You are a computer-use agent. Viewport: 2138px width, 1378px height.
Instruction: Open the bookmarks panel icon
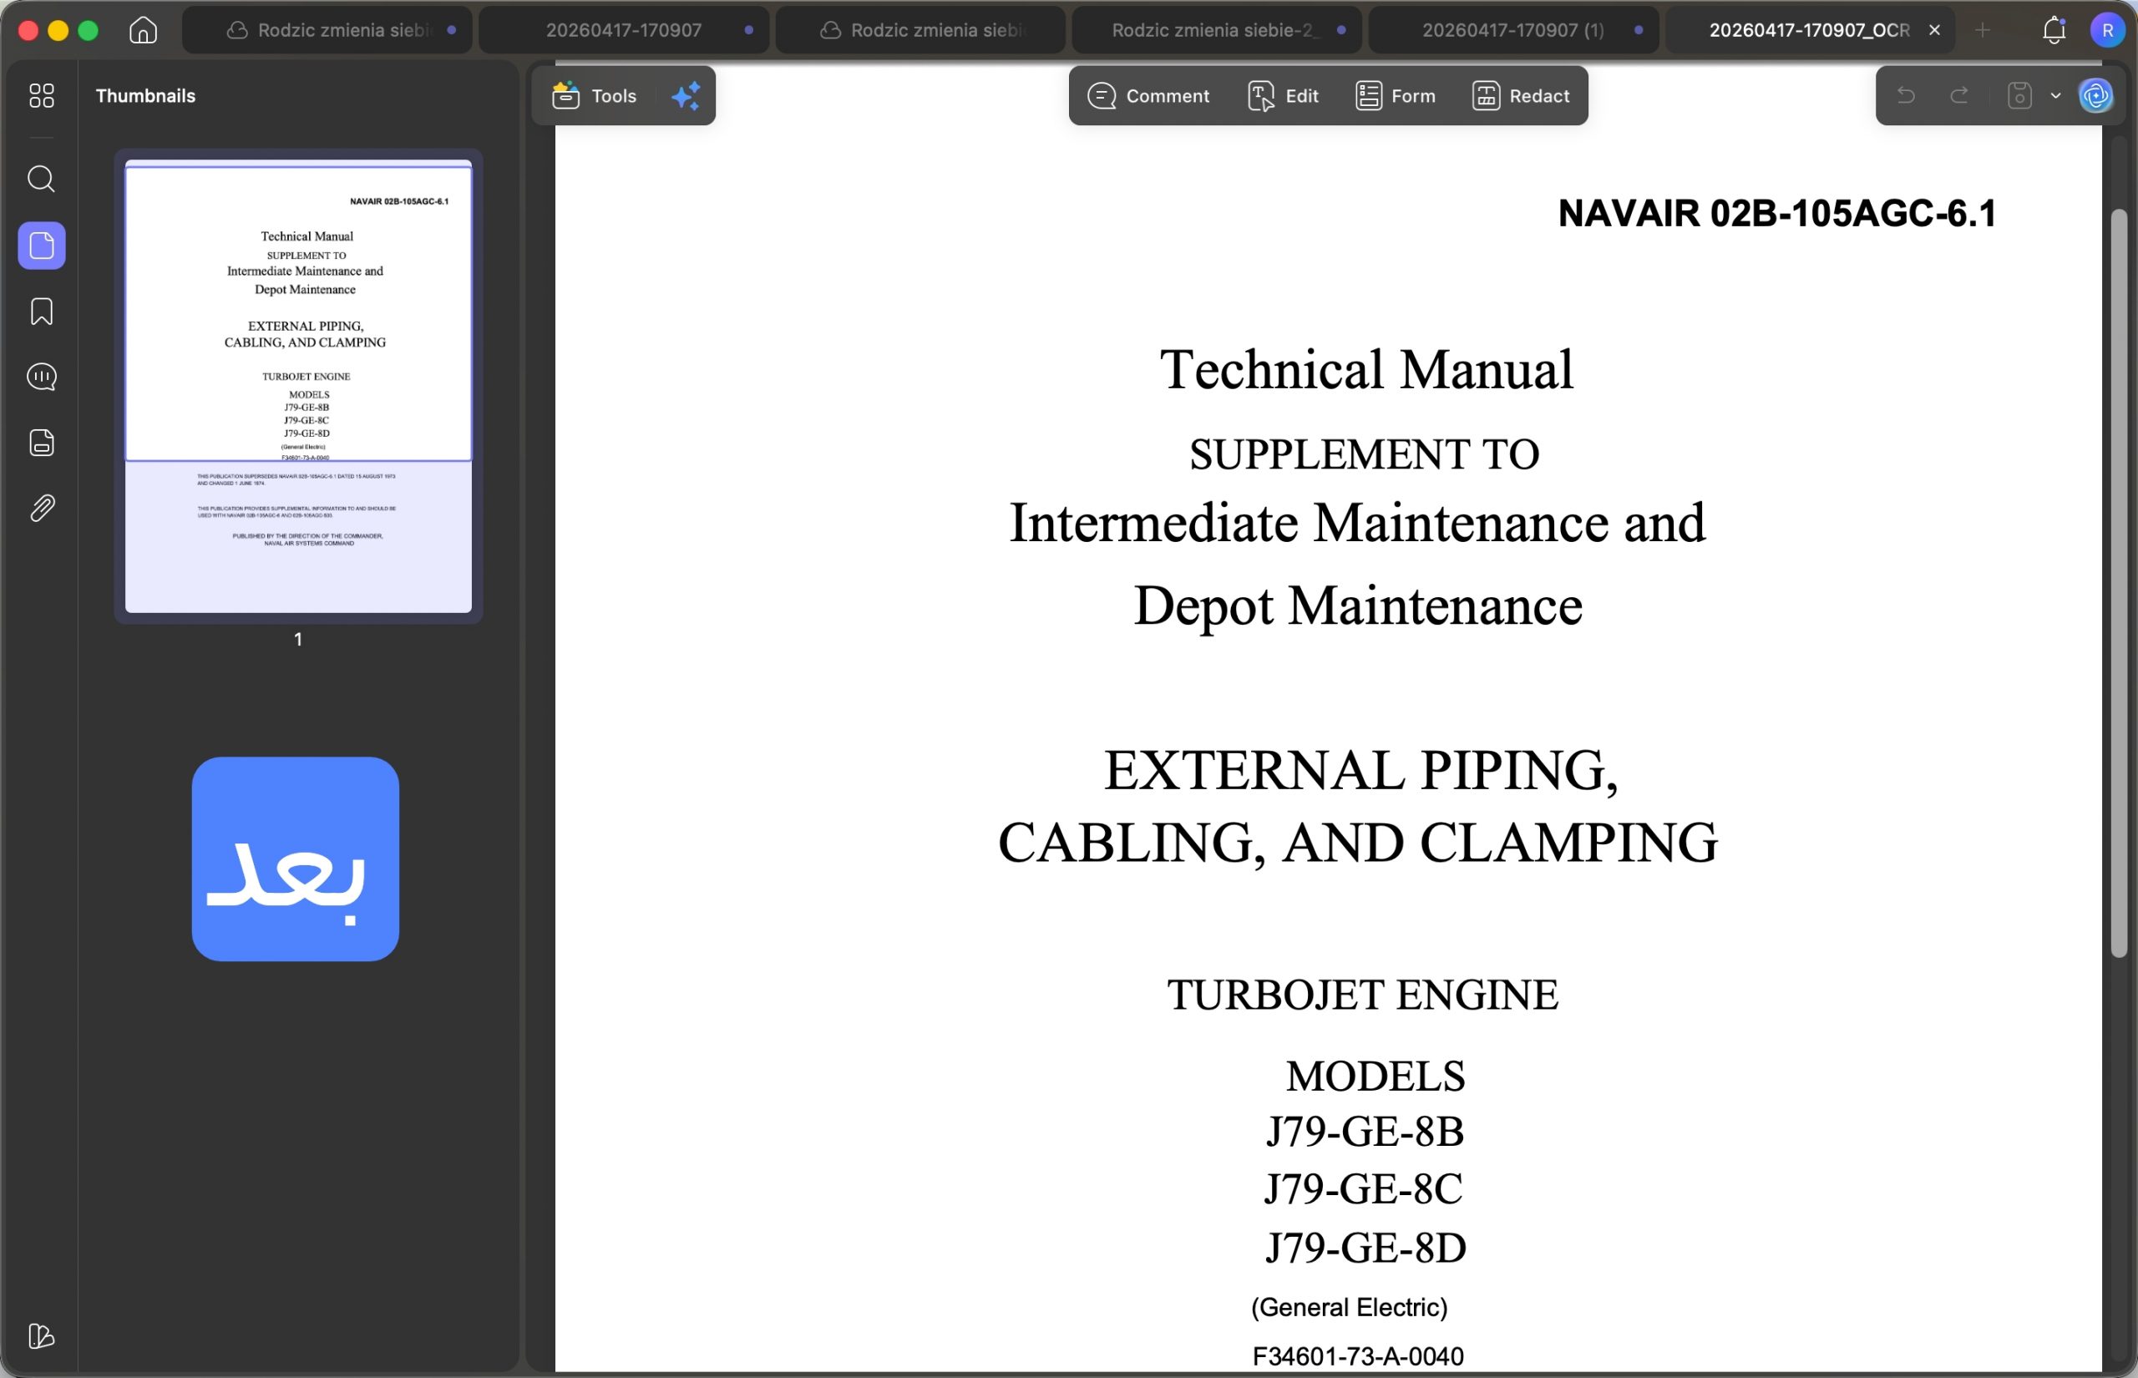[x=41, y=312]
